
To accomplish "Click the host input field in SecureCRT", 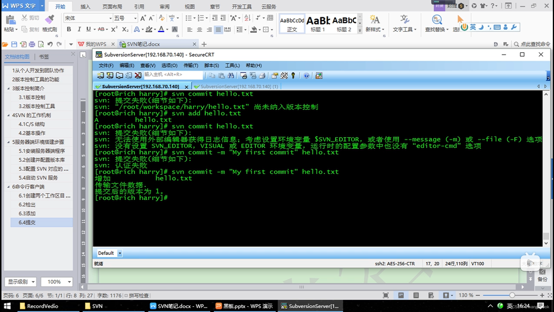I will [173, 75].
